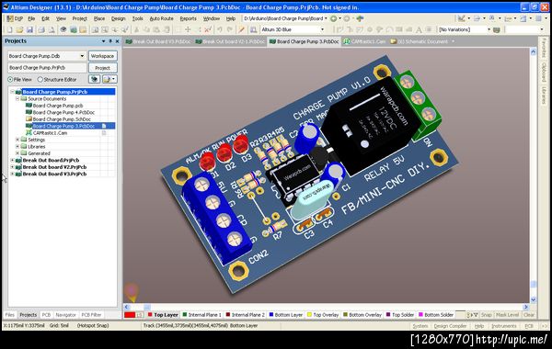Click the Projects panel pin icon

click(x=110, y=41)
